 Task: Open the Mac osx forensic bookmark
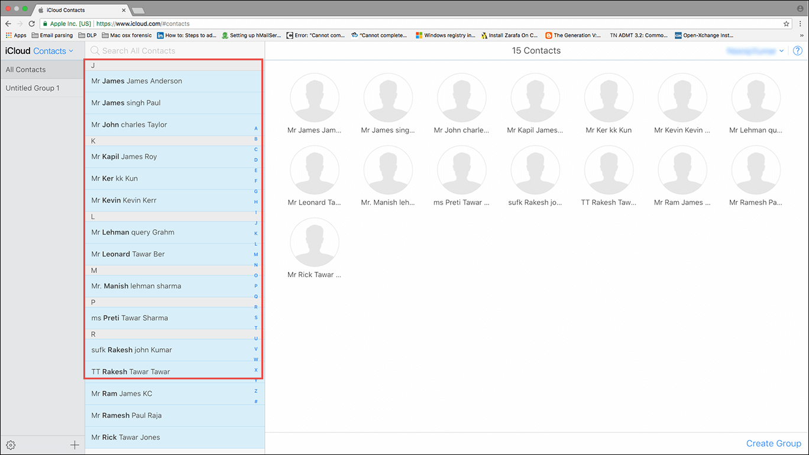point(127,35)
